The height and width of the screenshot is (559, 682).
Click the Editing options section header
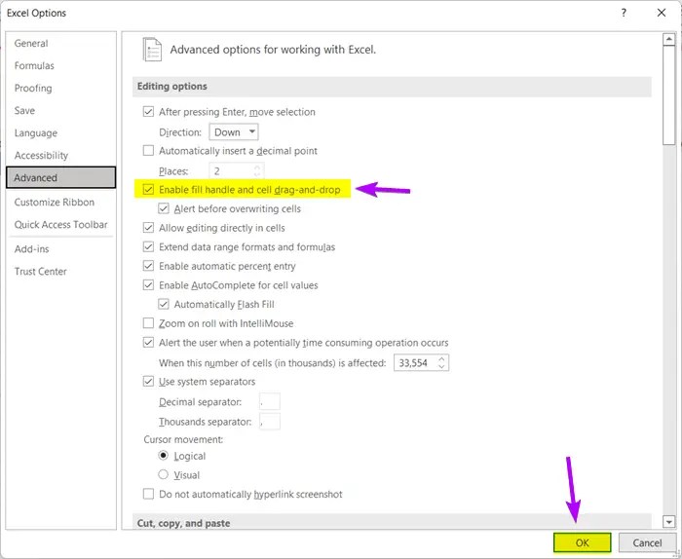[392, 87]
